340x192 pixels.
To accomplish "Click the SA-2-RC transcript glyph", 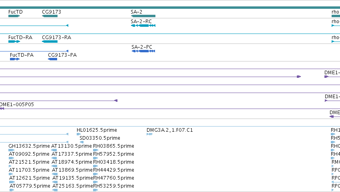I will [143, 26].
